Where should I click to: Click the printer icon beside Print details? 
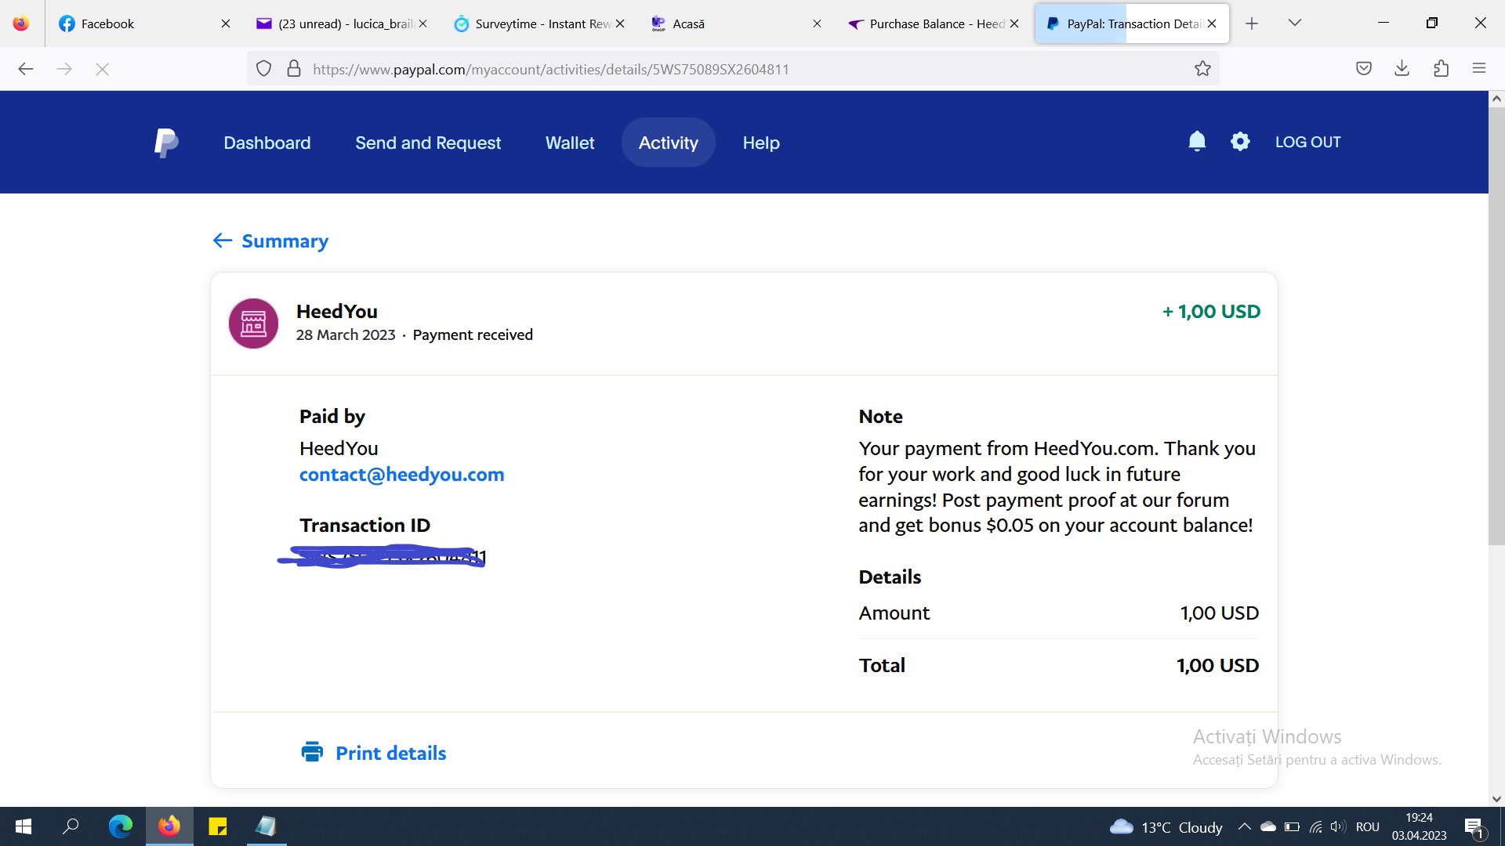pos(312,752)
